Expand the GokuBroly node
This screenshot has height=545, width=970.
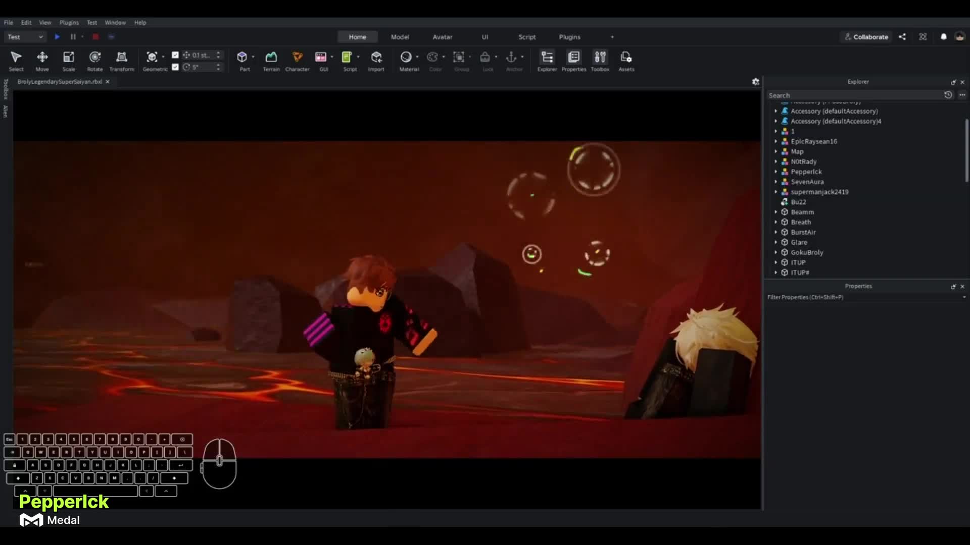coord(776,252)
